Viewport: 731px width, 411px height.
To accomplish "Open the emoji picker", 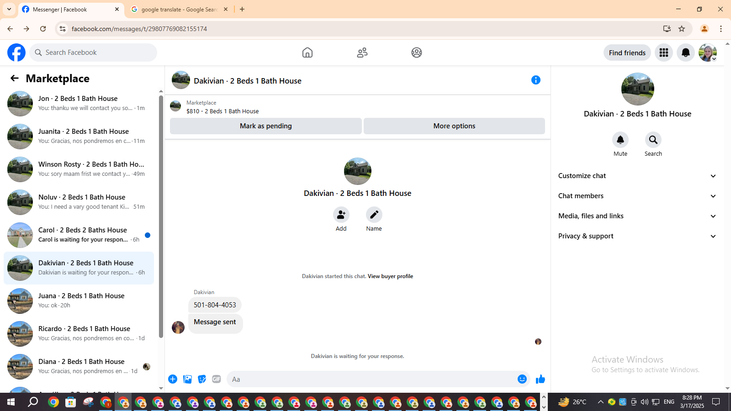I will click(x=522, y=379).
